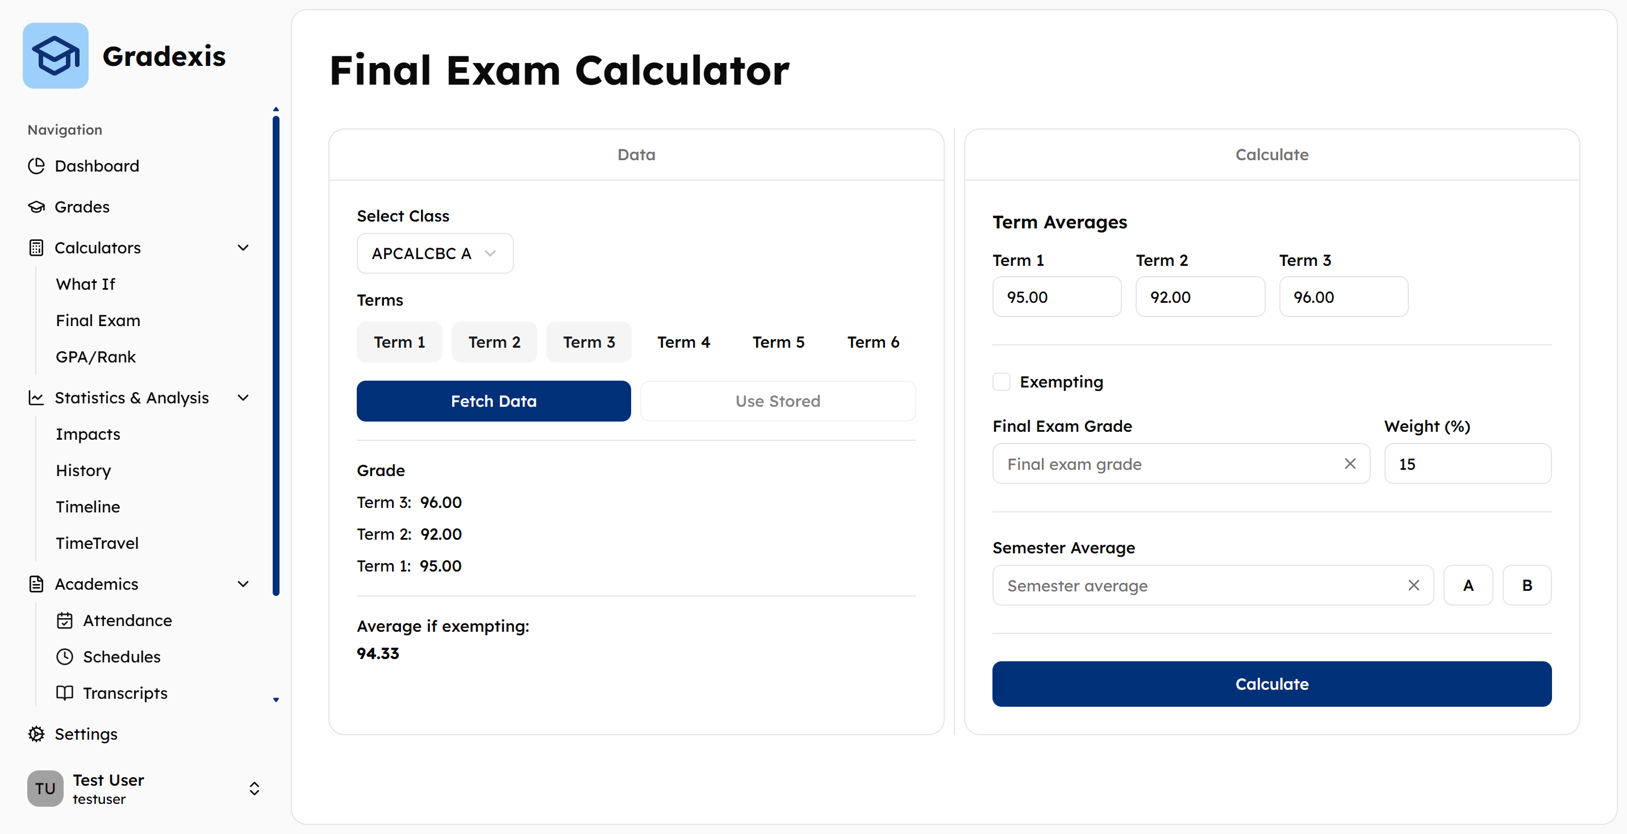Click the Fetch Data button
This screenshot has height=834, width=1627.
[493, 401]
